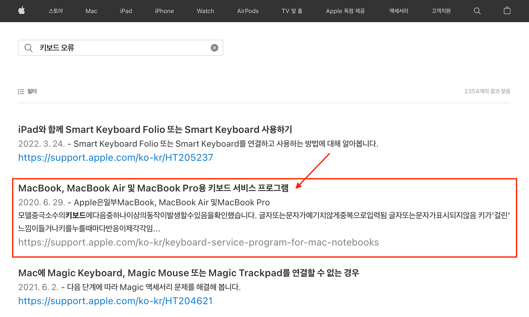Click the 필터 list icon

[x=21, y=91]
